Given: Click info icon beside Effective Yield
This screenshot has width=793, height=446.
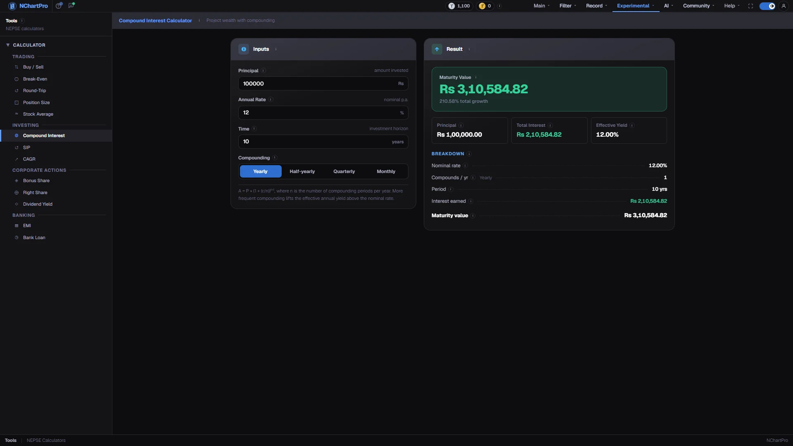Looking at the screenshot, I should point(632,126).
